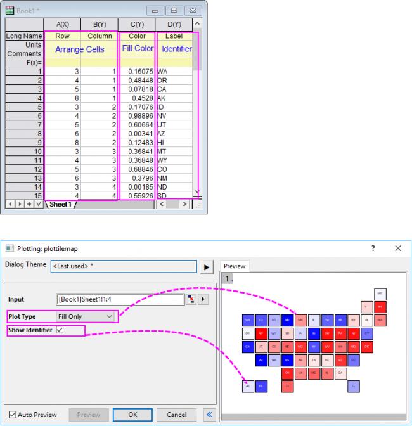Click the red OH tile in preview
This screenshot has height=426, width=412.
(x=326, y=333)
